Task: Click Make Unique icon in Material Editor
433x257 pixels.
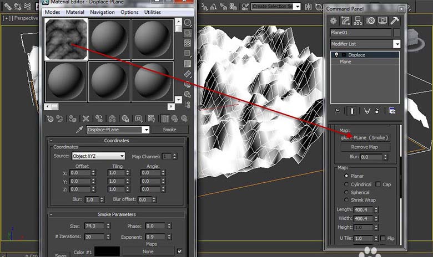Action: click(112, 119)
